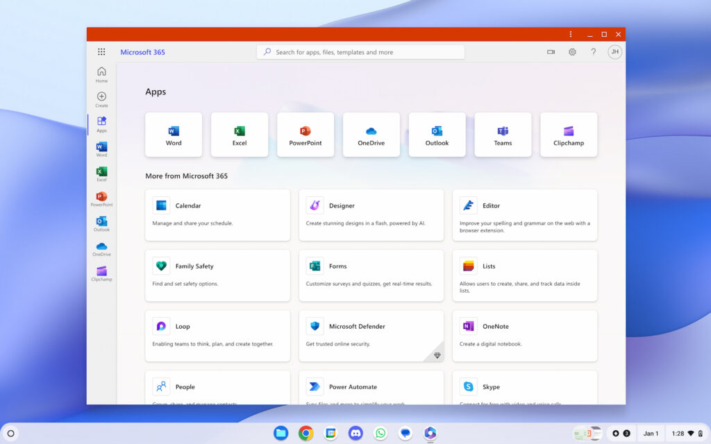Viewport: 711px width, 444px height.
Task: Open the Designer app card
Action: tap(371, 215)
